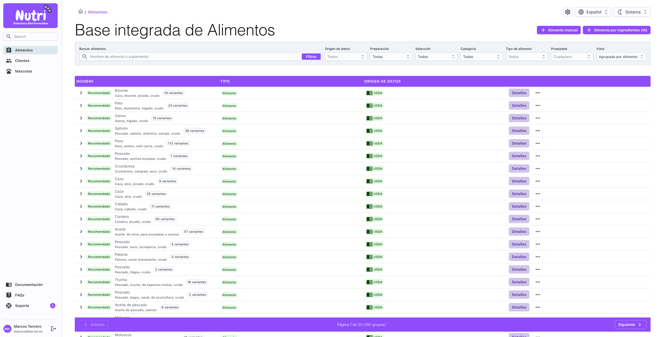Click the USDA source badge for Pato
The width and height of the screenshot is (663, 337).
[375, 106]
